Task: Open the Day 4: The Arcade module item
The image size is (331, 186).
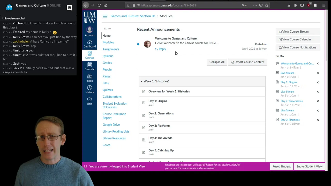Action: (x=160, y=138)
